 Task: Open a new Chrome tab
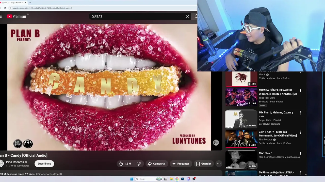click(x=30, y=3)
